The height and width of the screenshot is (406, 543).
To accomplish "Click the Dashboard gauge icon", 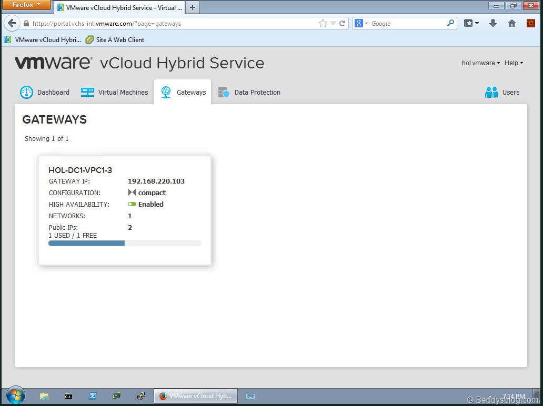I will tap(27, 92).
